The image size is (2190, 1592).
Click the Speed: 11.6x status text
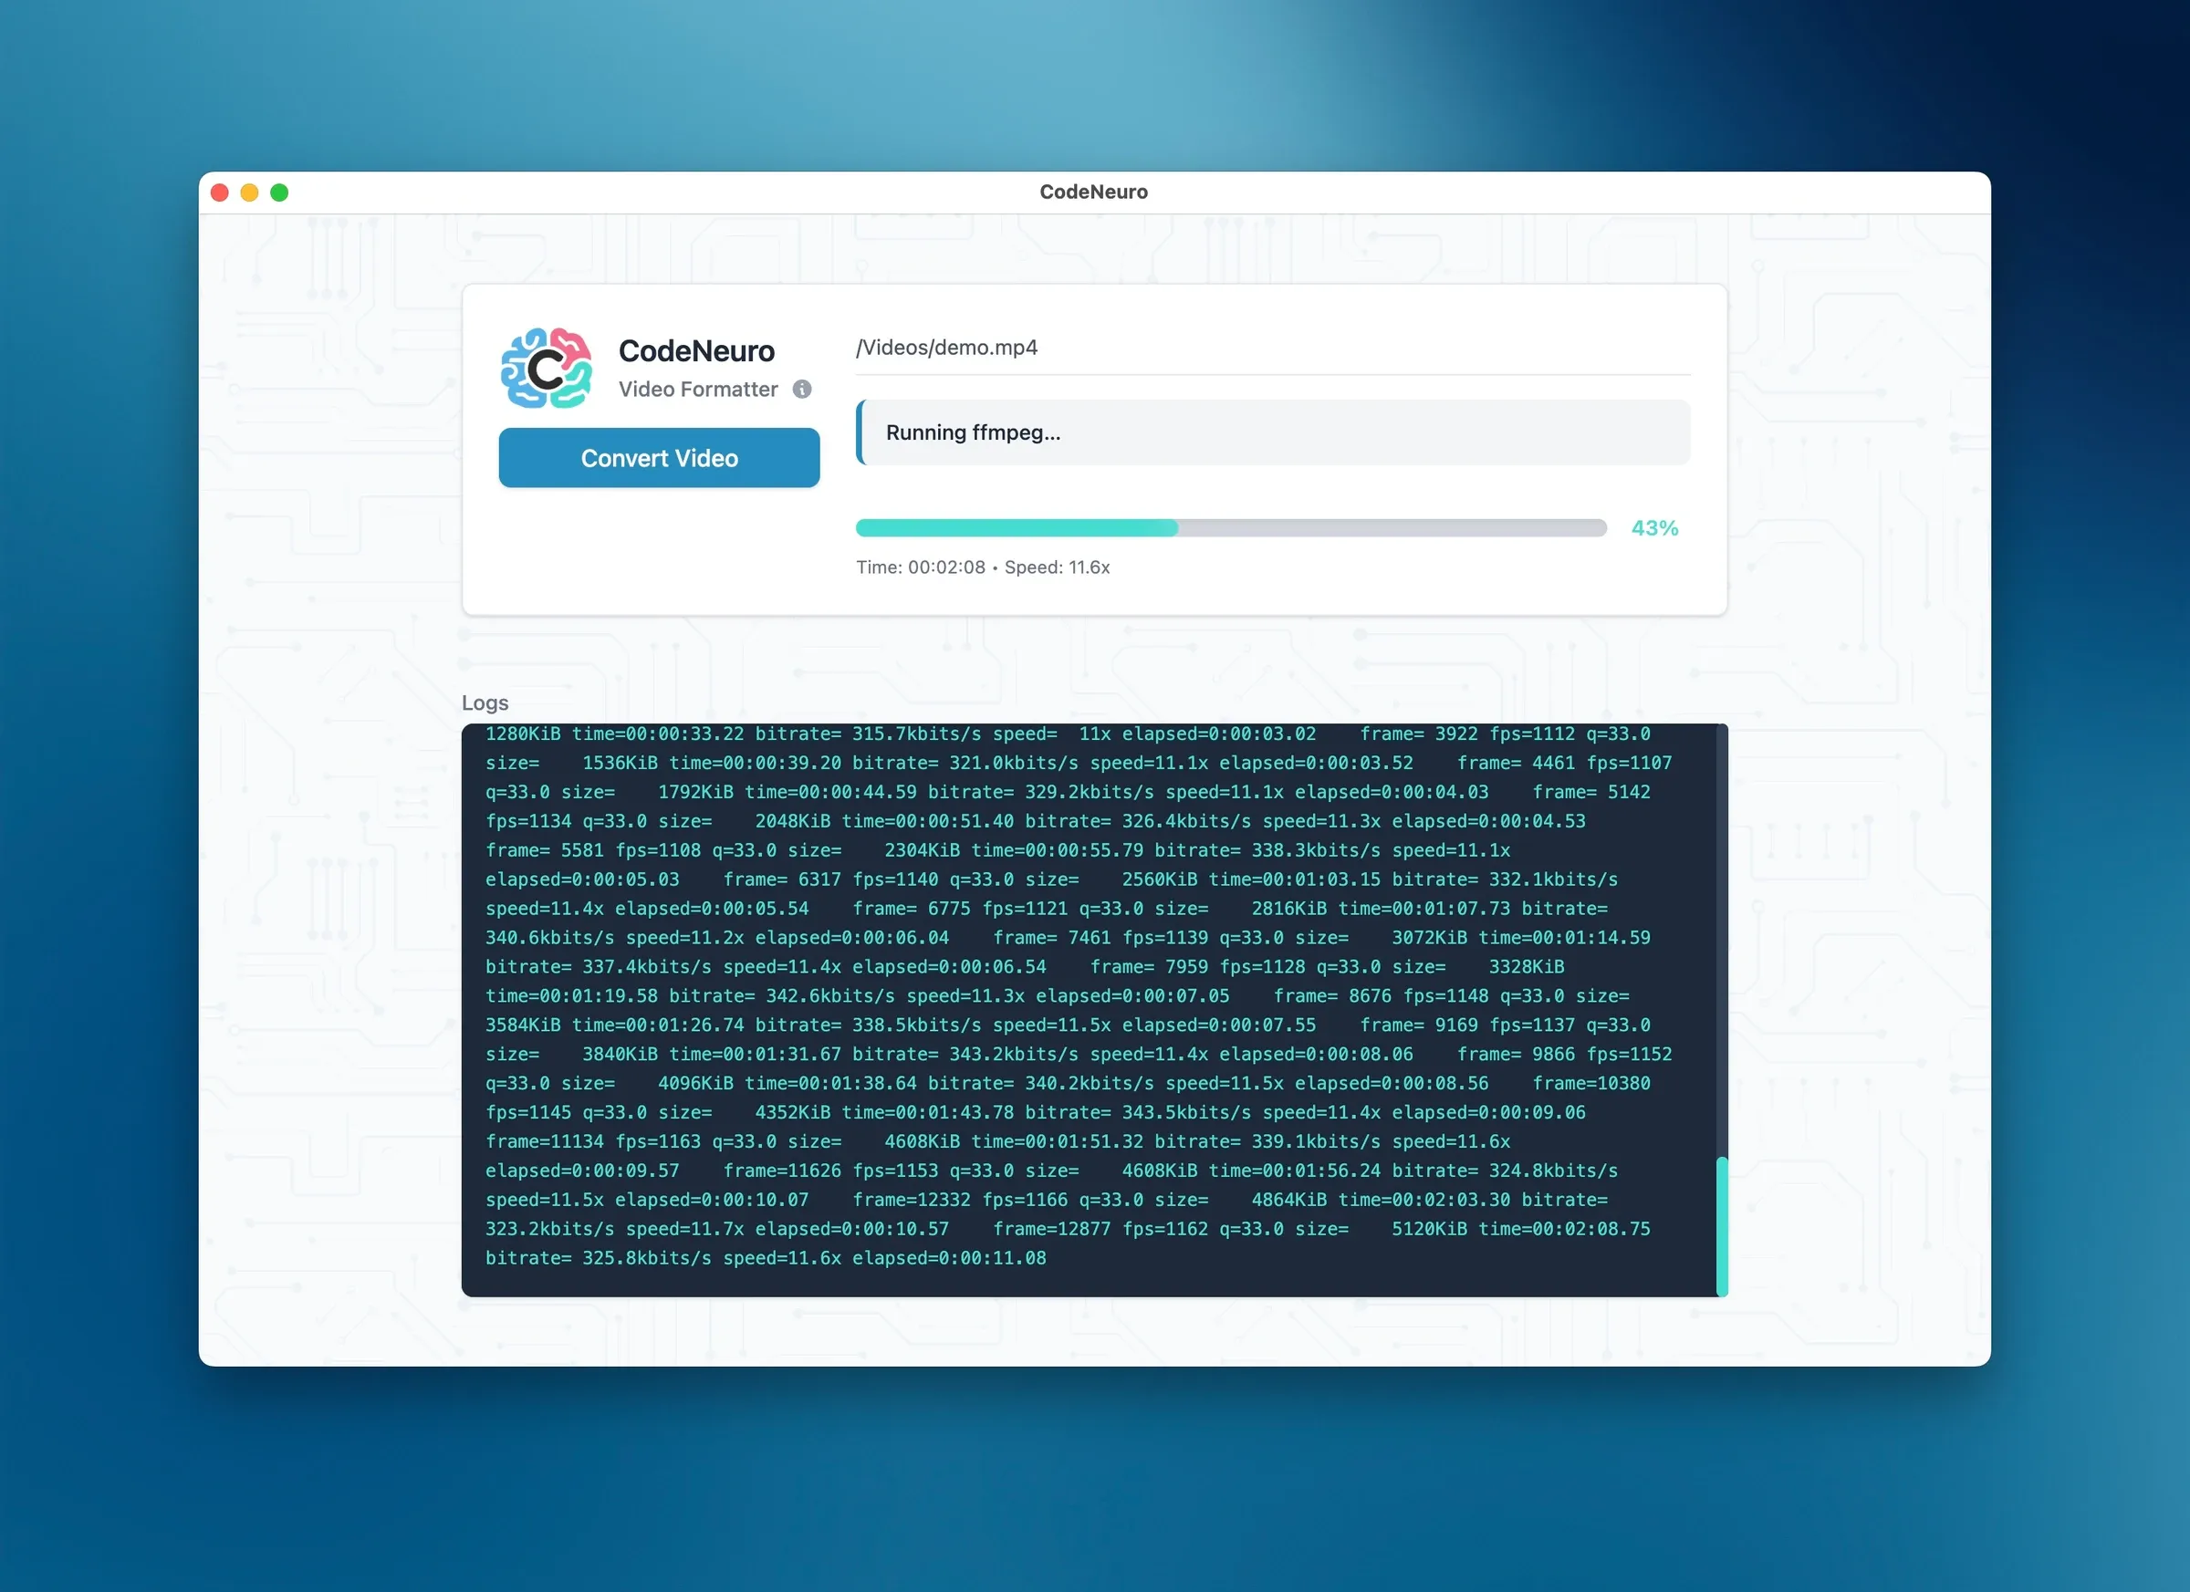click(1058, 567)
